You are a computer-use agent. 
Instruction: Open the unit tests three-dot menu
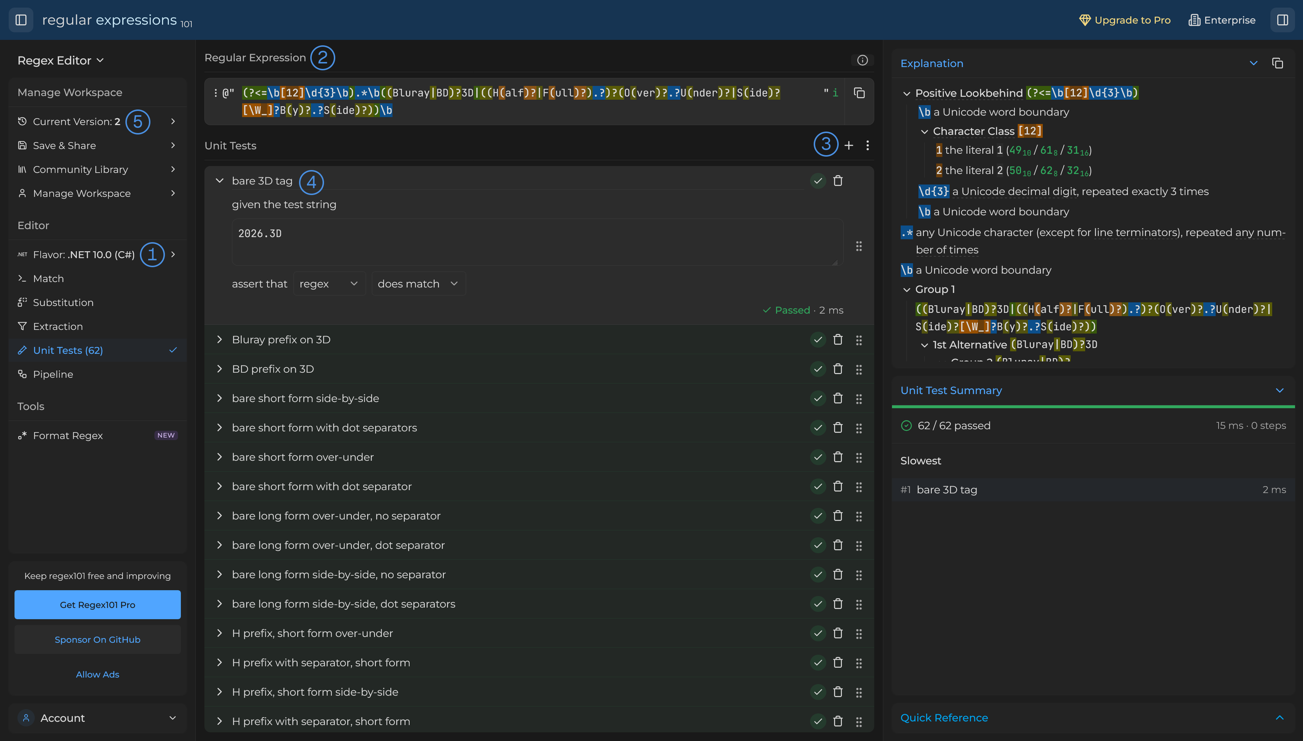867,146
